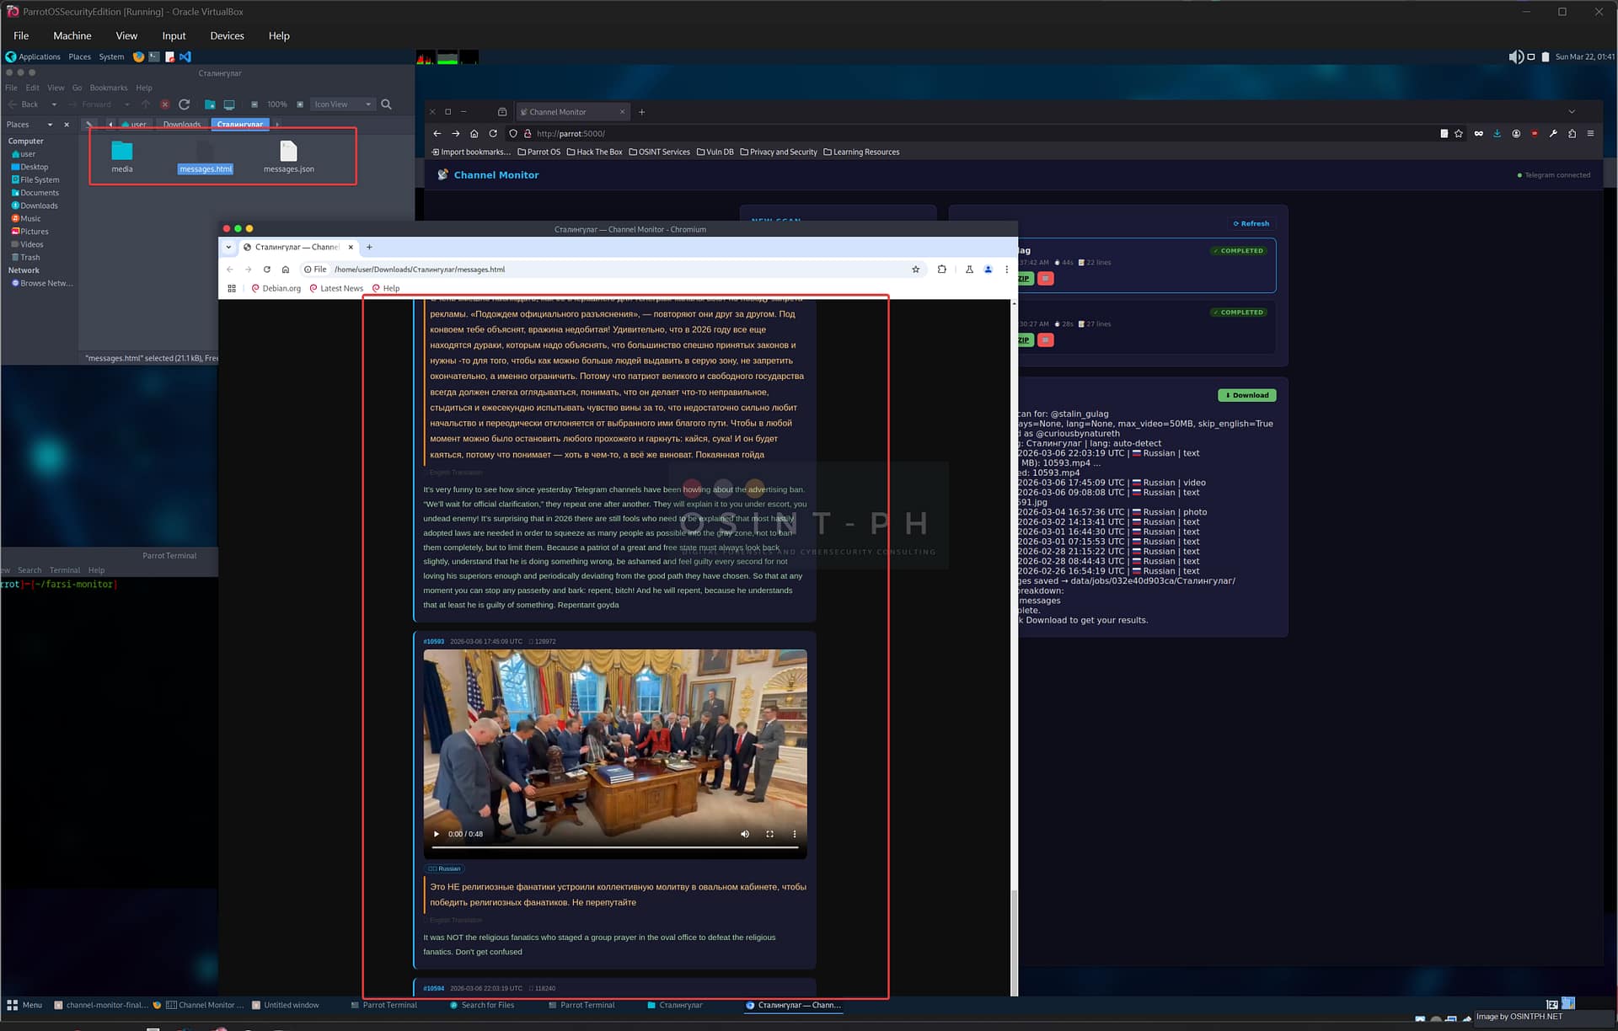Seek on the video progress bar
This screenshot has width=1618, height=1031.
pyautogui.click(x=614, y=847)
